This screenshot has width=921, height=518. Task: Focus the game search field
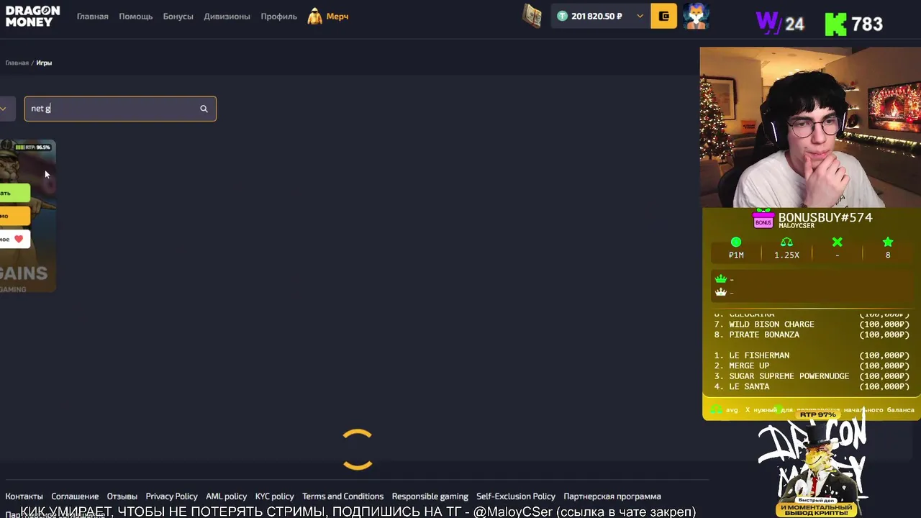[120, 109]
